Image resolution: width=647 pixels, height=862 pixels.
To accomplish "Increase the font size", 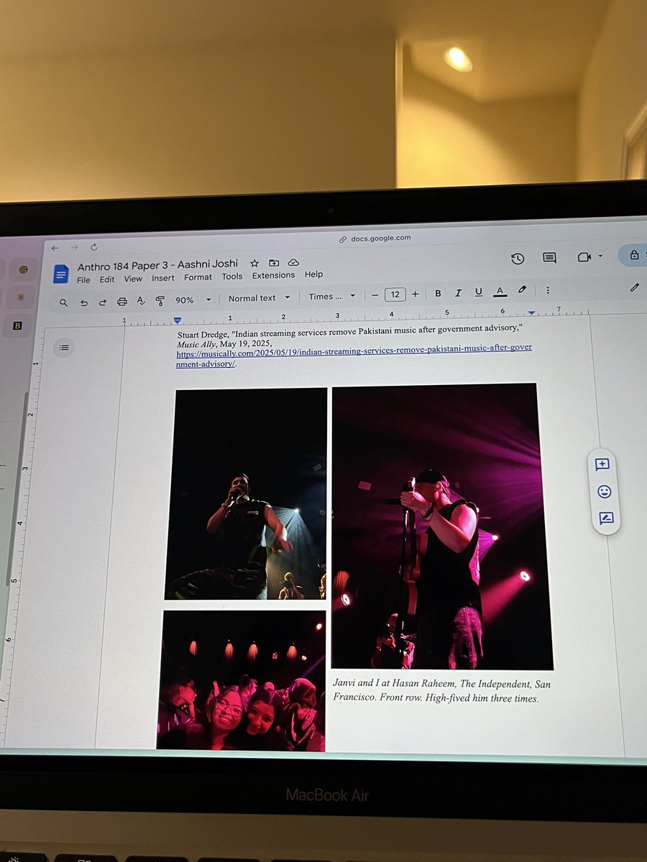I will coord(415,294).
